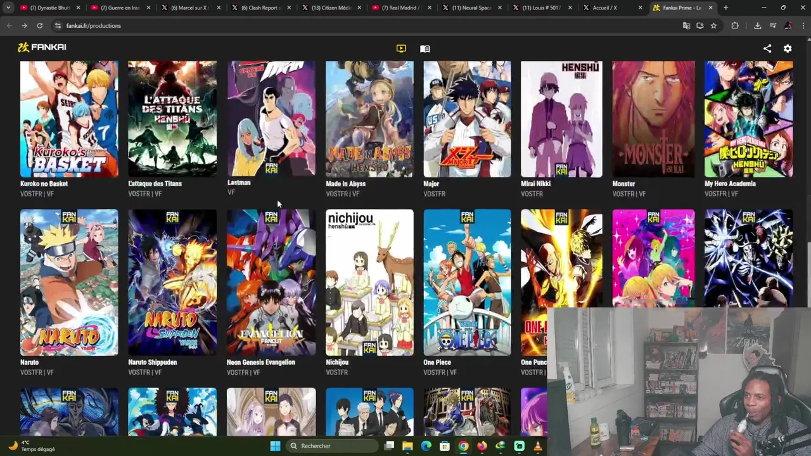This screenshot has height=456, width=811.
Task: Open the Lastman poster thumbnail
Action: coord(271,118)
